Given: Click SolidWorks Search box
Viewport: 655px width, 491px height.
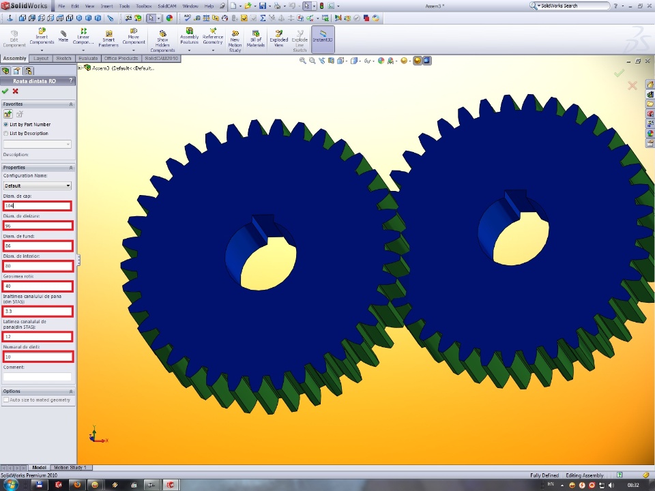Looking at the screenshot, I should 570,6.
